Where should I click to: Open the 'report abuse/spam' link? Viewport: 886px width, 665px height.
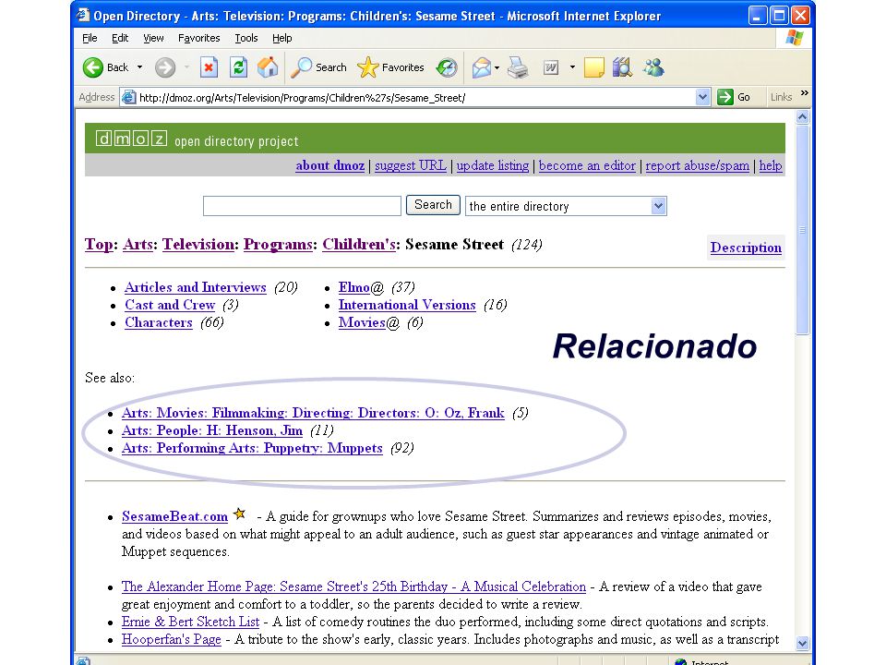[x=698, y=165]
